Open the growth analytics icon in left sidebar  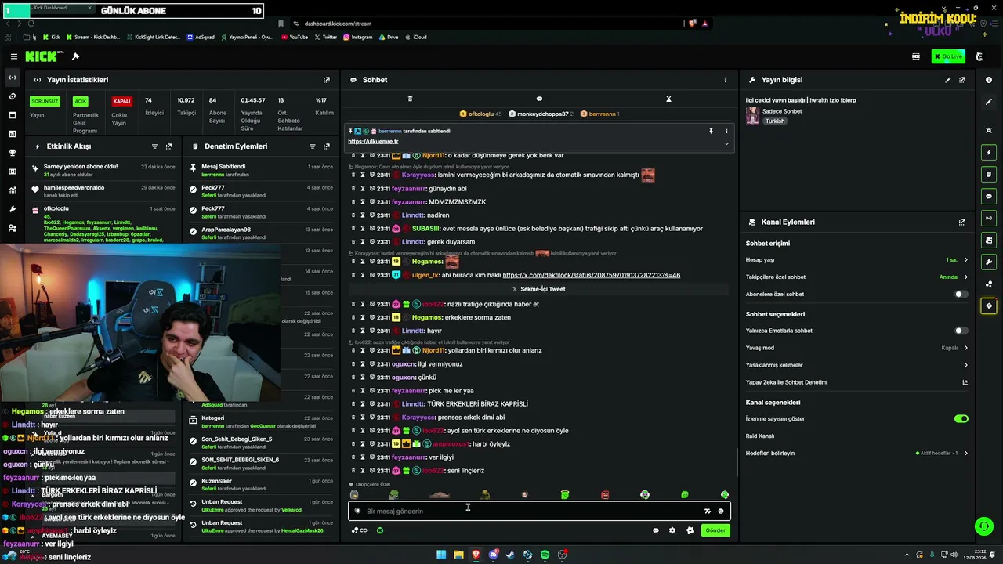coord(12,190)
